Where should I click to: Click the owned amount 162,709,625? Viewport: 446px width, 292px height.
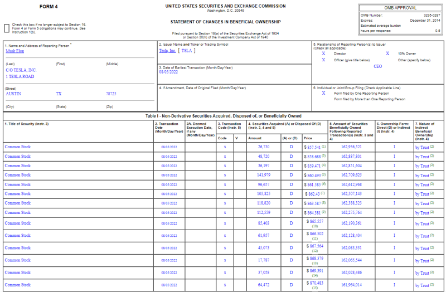click(351, 175)
